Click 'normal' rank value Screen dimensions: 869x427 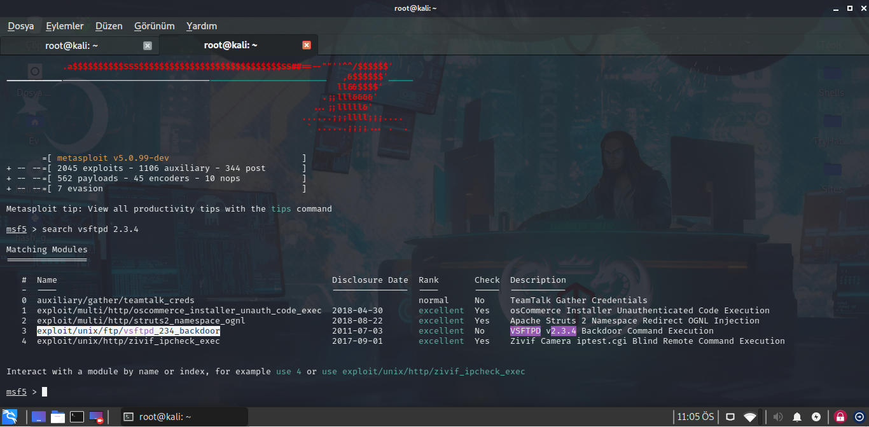[434, 301]
